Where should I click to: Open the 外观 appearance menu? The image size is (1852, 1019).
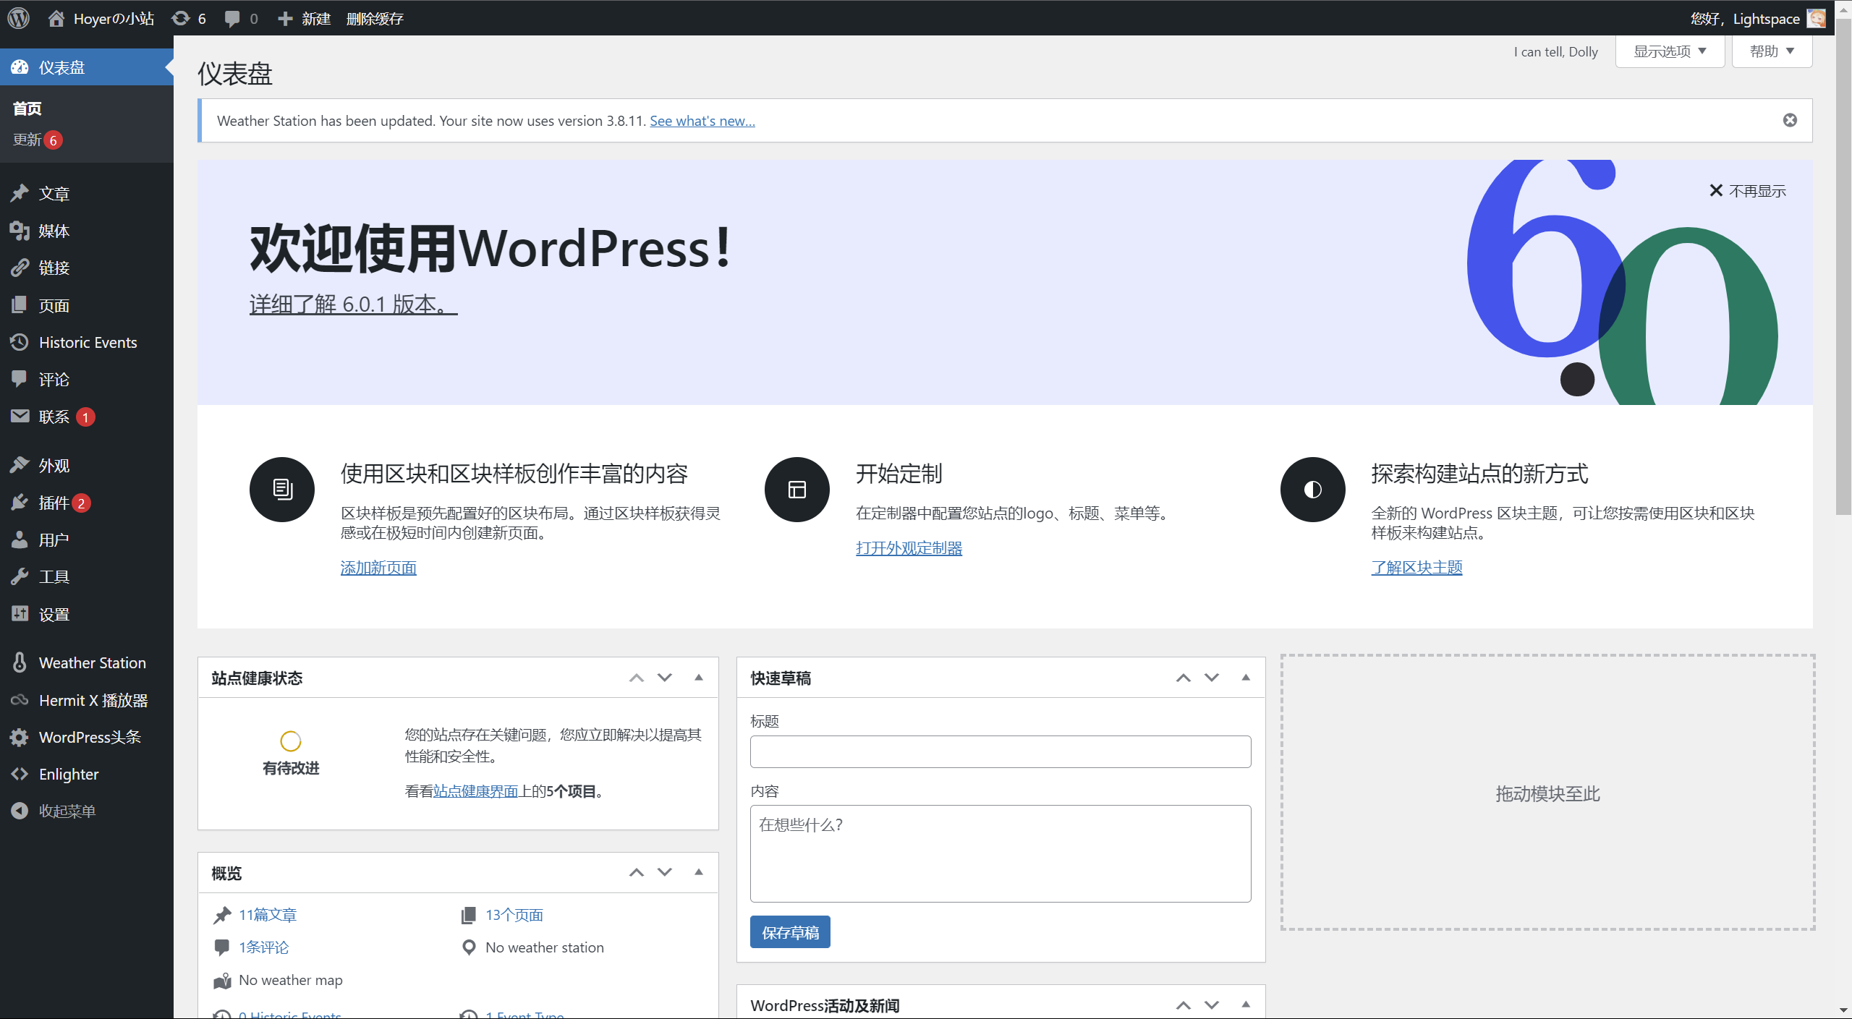(x=87, y=465)
